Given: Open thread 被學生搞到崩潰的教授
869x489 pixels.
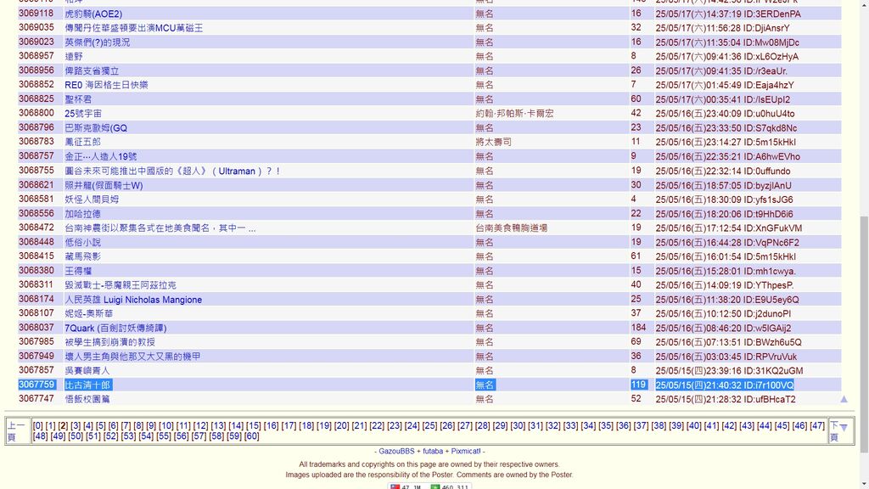Looking at the screenshot, I should point(109,342).
